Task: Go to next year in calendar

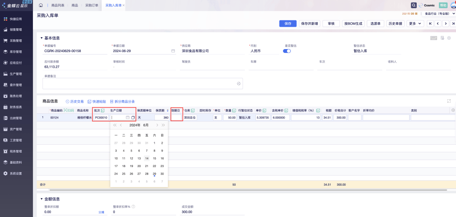Action: pyautogui.click(x=163, y=125)
